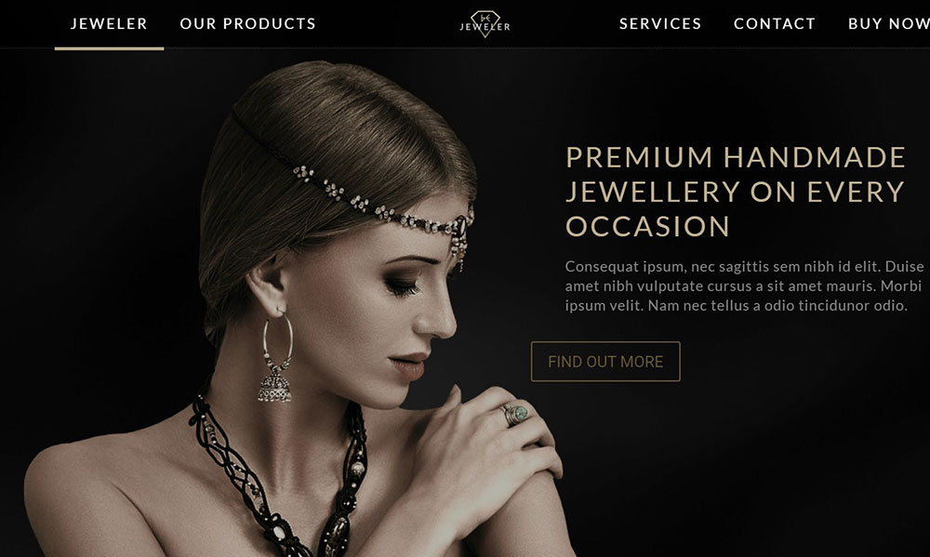Click the model's closed eye
The image size is (930, 557).
tap(404, 287)
